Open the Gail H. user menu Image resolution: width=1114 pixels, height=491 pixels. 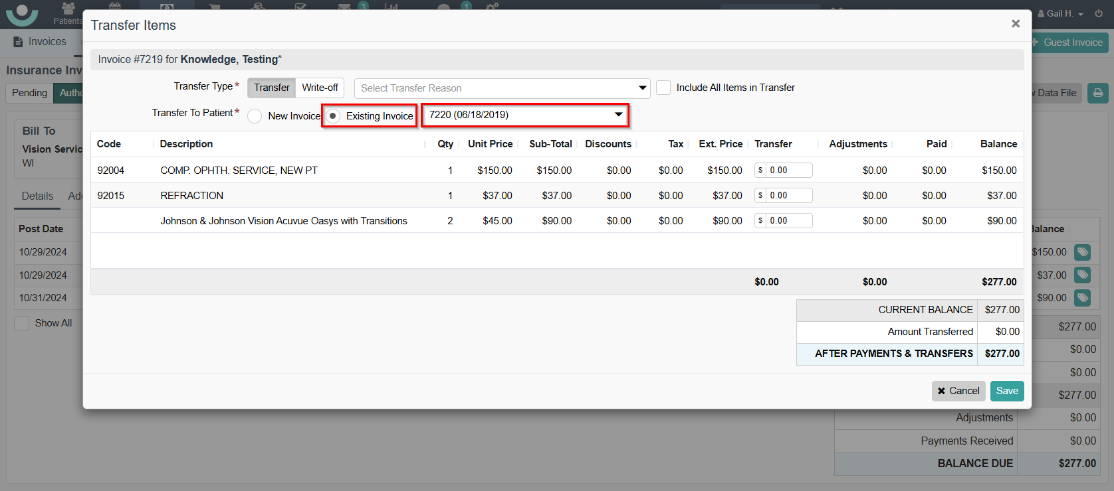pos(1061,13)
